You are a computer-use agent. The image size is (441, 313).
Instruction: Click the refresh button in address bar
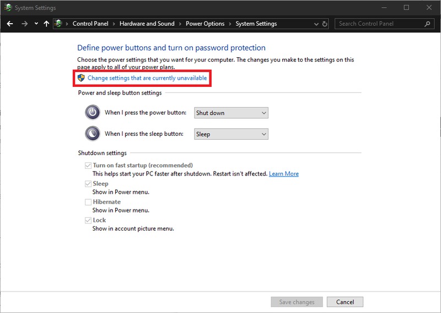[x=325, y=24]
